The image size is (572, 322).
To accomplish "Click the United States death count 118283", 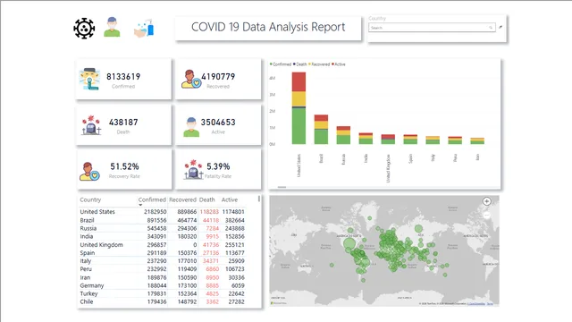I will (x=209, y=212).
